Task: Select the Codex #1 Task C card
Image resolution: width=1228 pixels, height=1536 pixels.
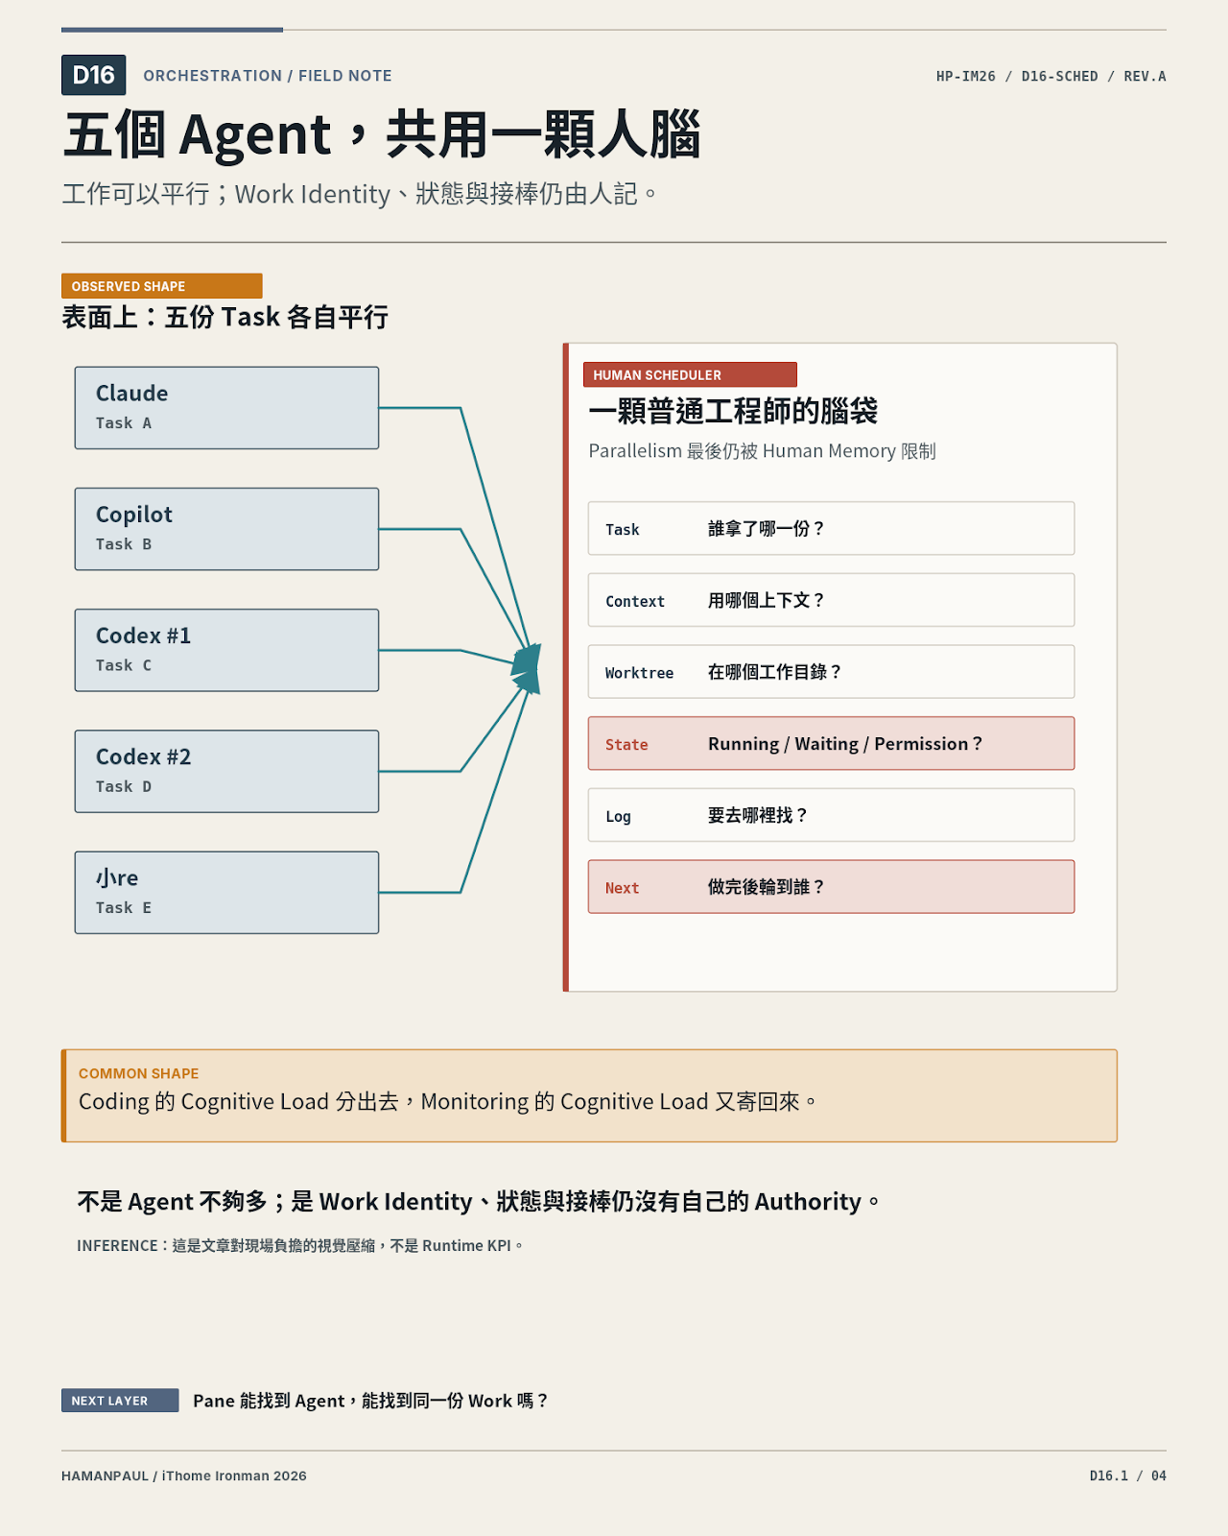Action: 226,650
